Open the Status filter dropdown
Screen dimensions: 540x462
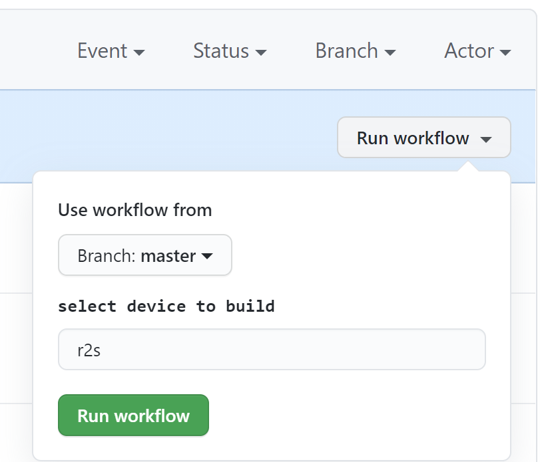tap(230, 51)
